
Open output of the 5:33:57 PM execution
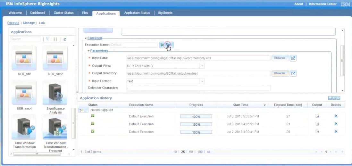pyautogui.click(x=317, y=116)
